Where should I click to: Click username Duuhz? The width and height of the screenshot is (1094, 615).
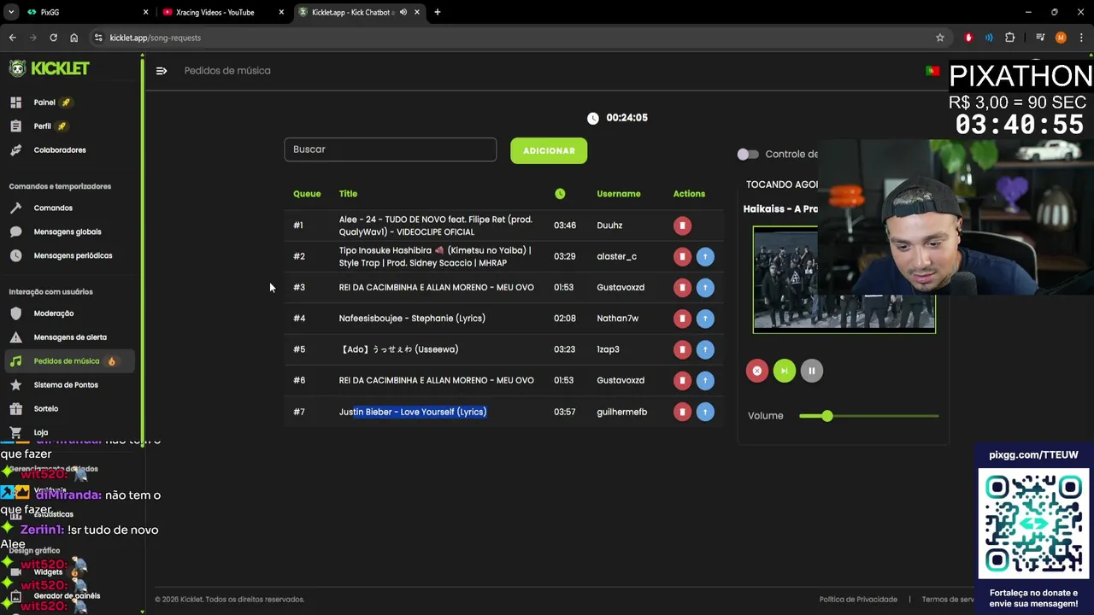[x=609, y=225]
